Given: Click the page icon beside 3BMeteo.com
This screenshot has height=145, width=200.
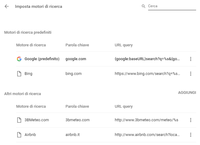Looking at the screenshot, I should (19, 120).
